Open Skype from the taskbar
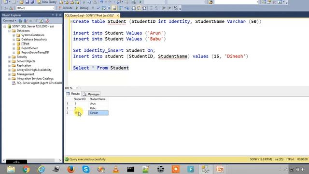This screenshot has width=309, height=174. pyautogui.click(x=86, y=169)
